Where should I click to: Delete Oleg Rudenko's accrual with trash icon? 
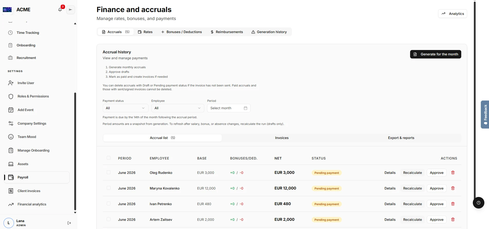coord(453,173)
